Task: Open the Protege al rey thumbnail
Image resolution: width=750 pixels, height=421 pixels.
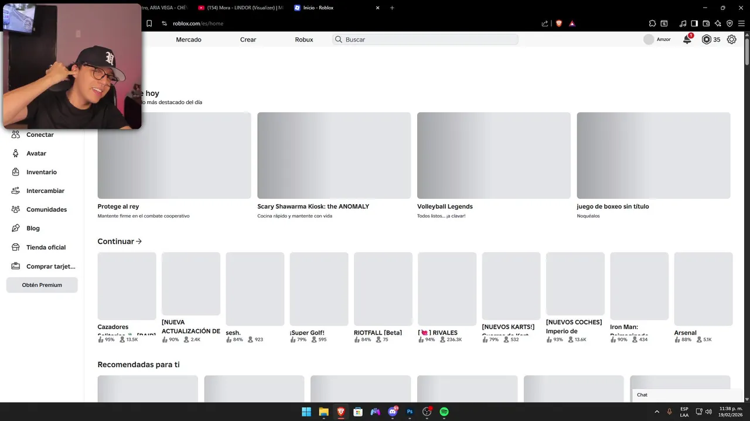Action: (x=174, y=156)
